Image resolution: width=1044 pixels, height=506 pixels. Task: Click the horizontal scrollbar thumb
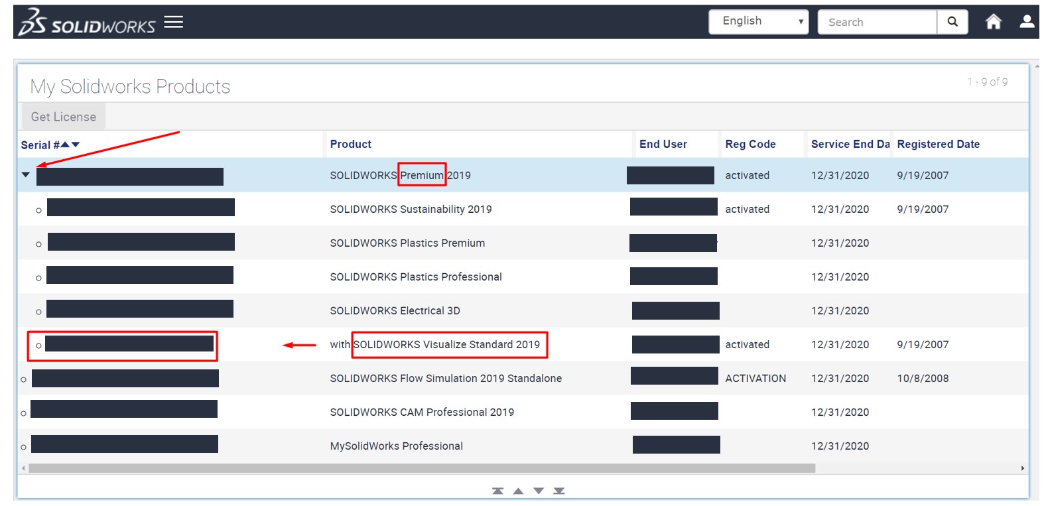pyautogui.click(x=422, y=468)
